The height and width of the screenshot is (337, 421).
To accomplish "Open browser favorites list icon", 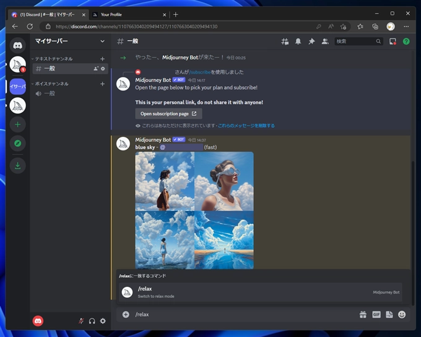I will (x=360, y=27).
